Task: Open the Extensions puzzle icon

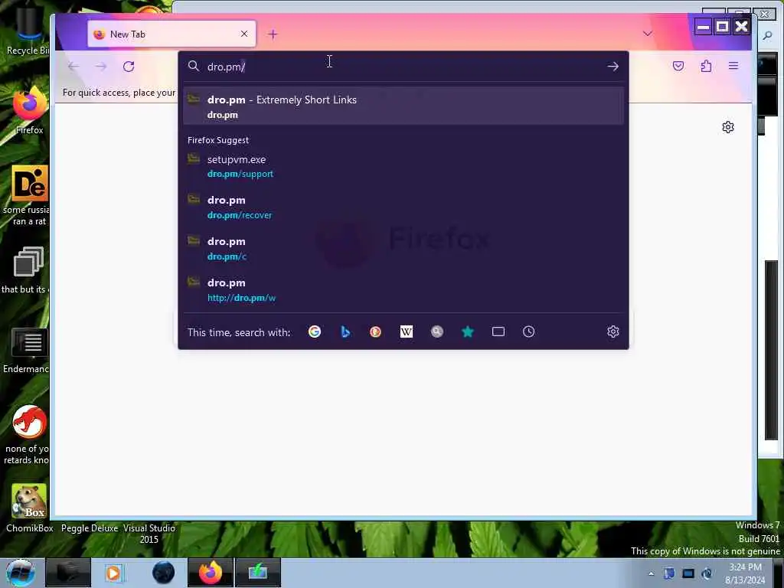Action: pos(706,66)
